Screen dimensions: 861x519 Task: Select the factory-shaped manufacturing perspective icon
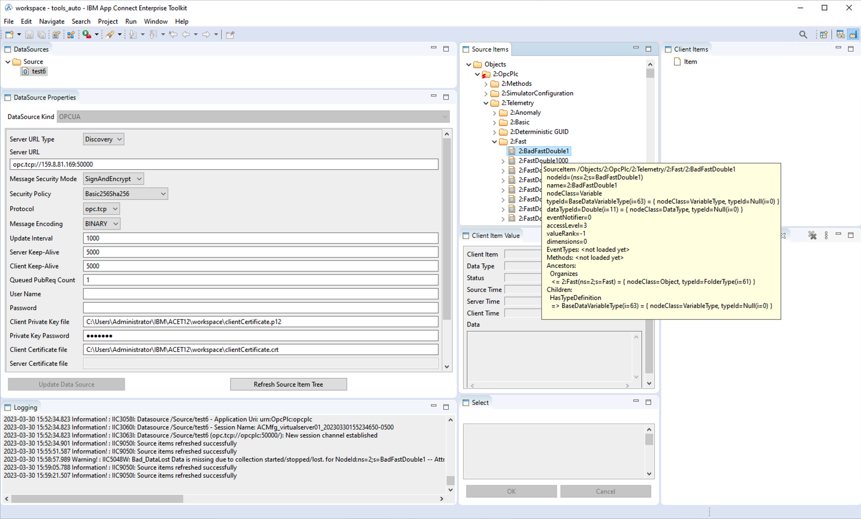[853, 34]
